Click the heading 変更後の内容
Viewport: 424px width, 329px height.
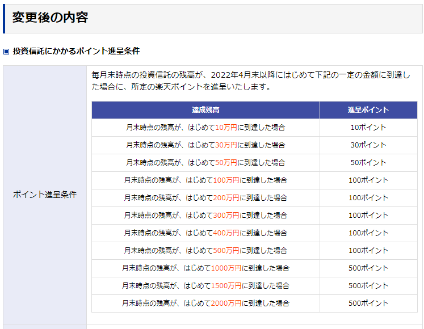(50, 18)
